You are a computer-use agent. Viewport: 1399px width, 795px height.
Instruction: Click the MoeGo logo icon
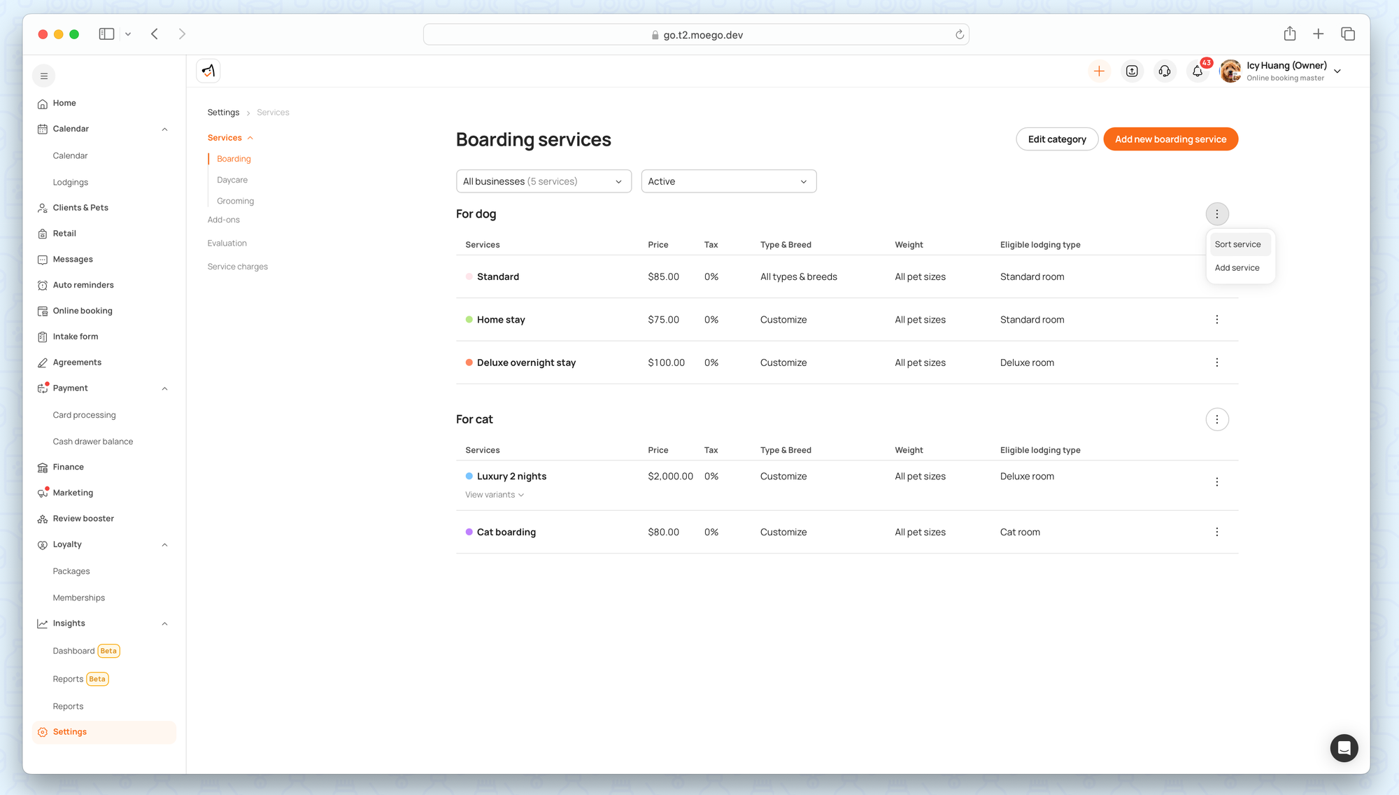pyautogui.click(x=208, y=71)
